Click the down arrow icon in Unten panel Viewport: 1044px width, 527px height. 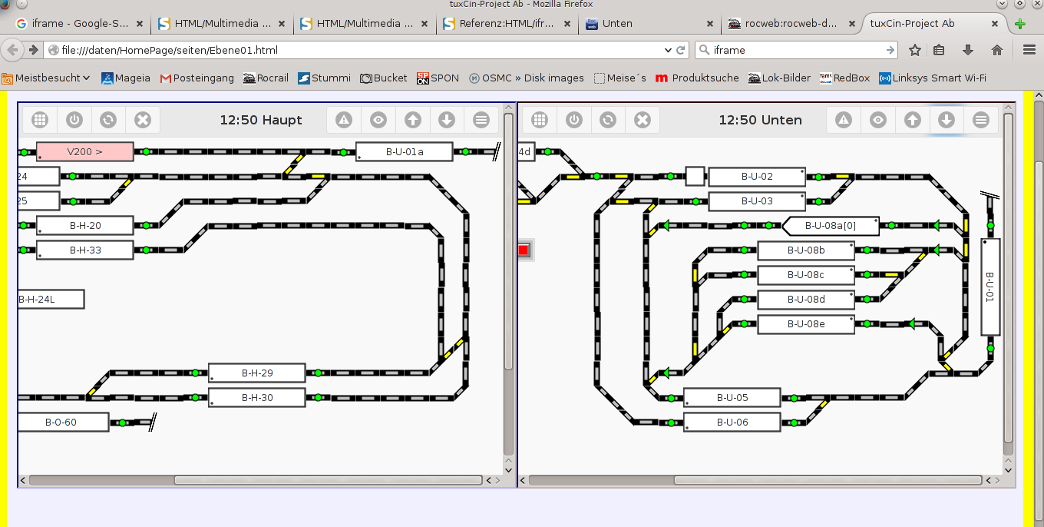(947, 120)
